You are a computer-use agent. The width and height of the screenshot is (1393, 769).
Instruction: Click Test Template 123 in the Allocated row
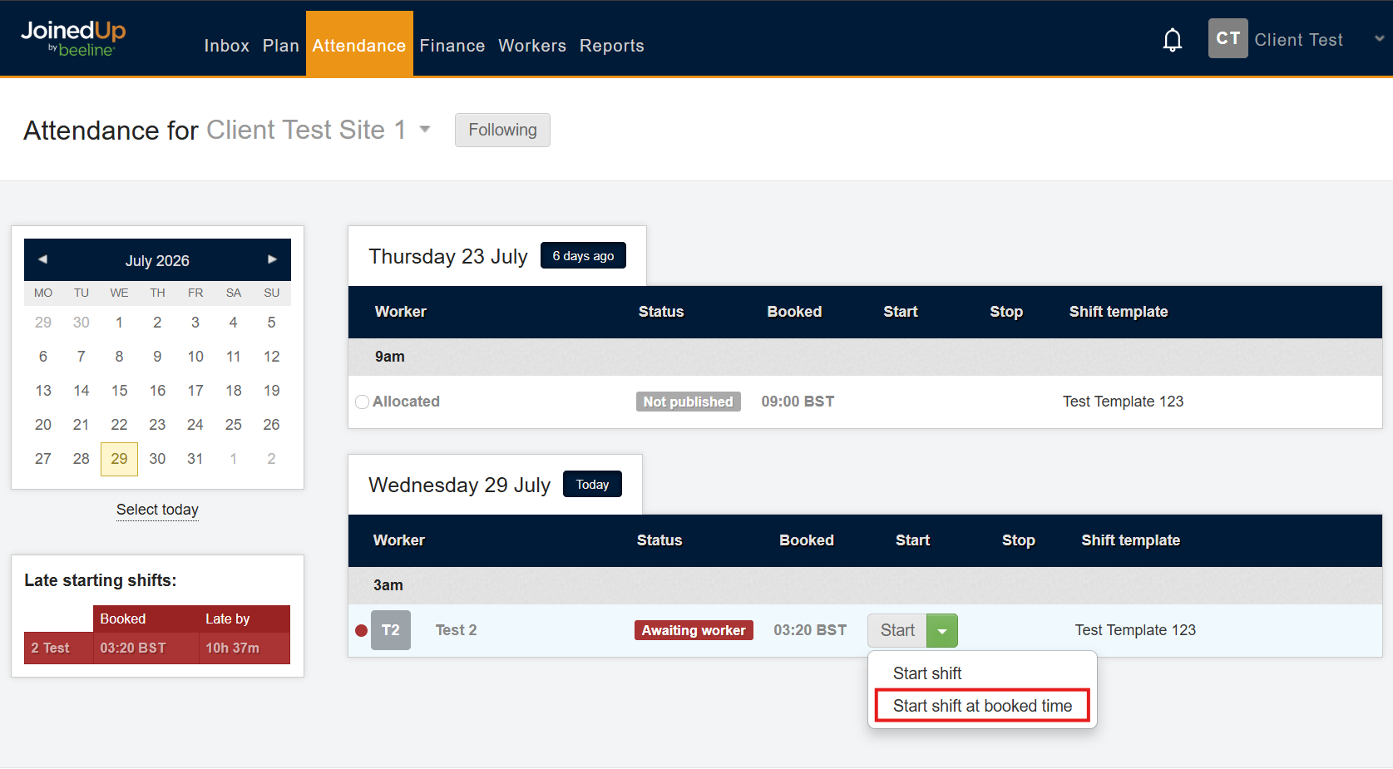pyautogui.click(x=1123, y=402)
